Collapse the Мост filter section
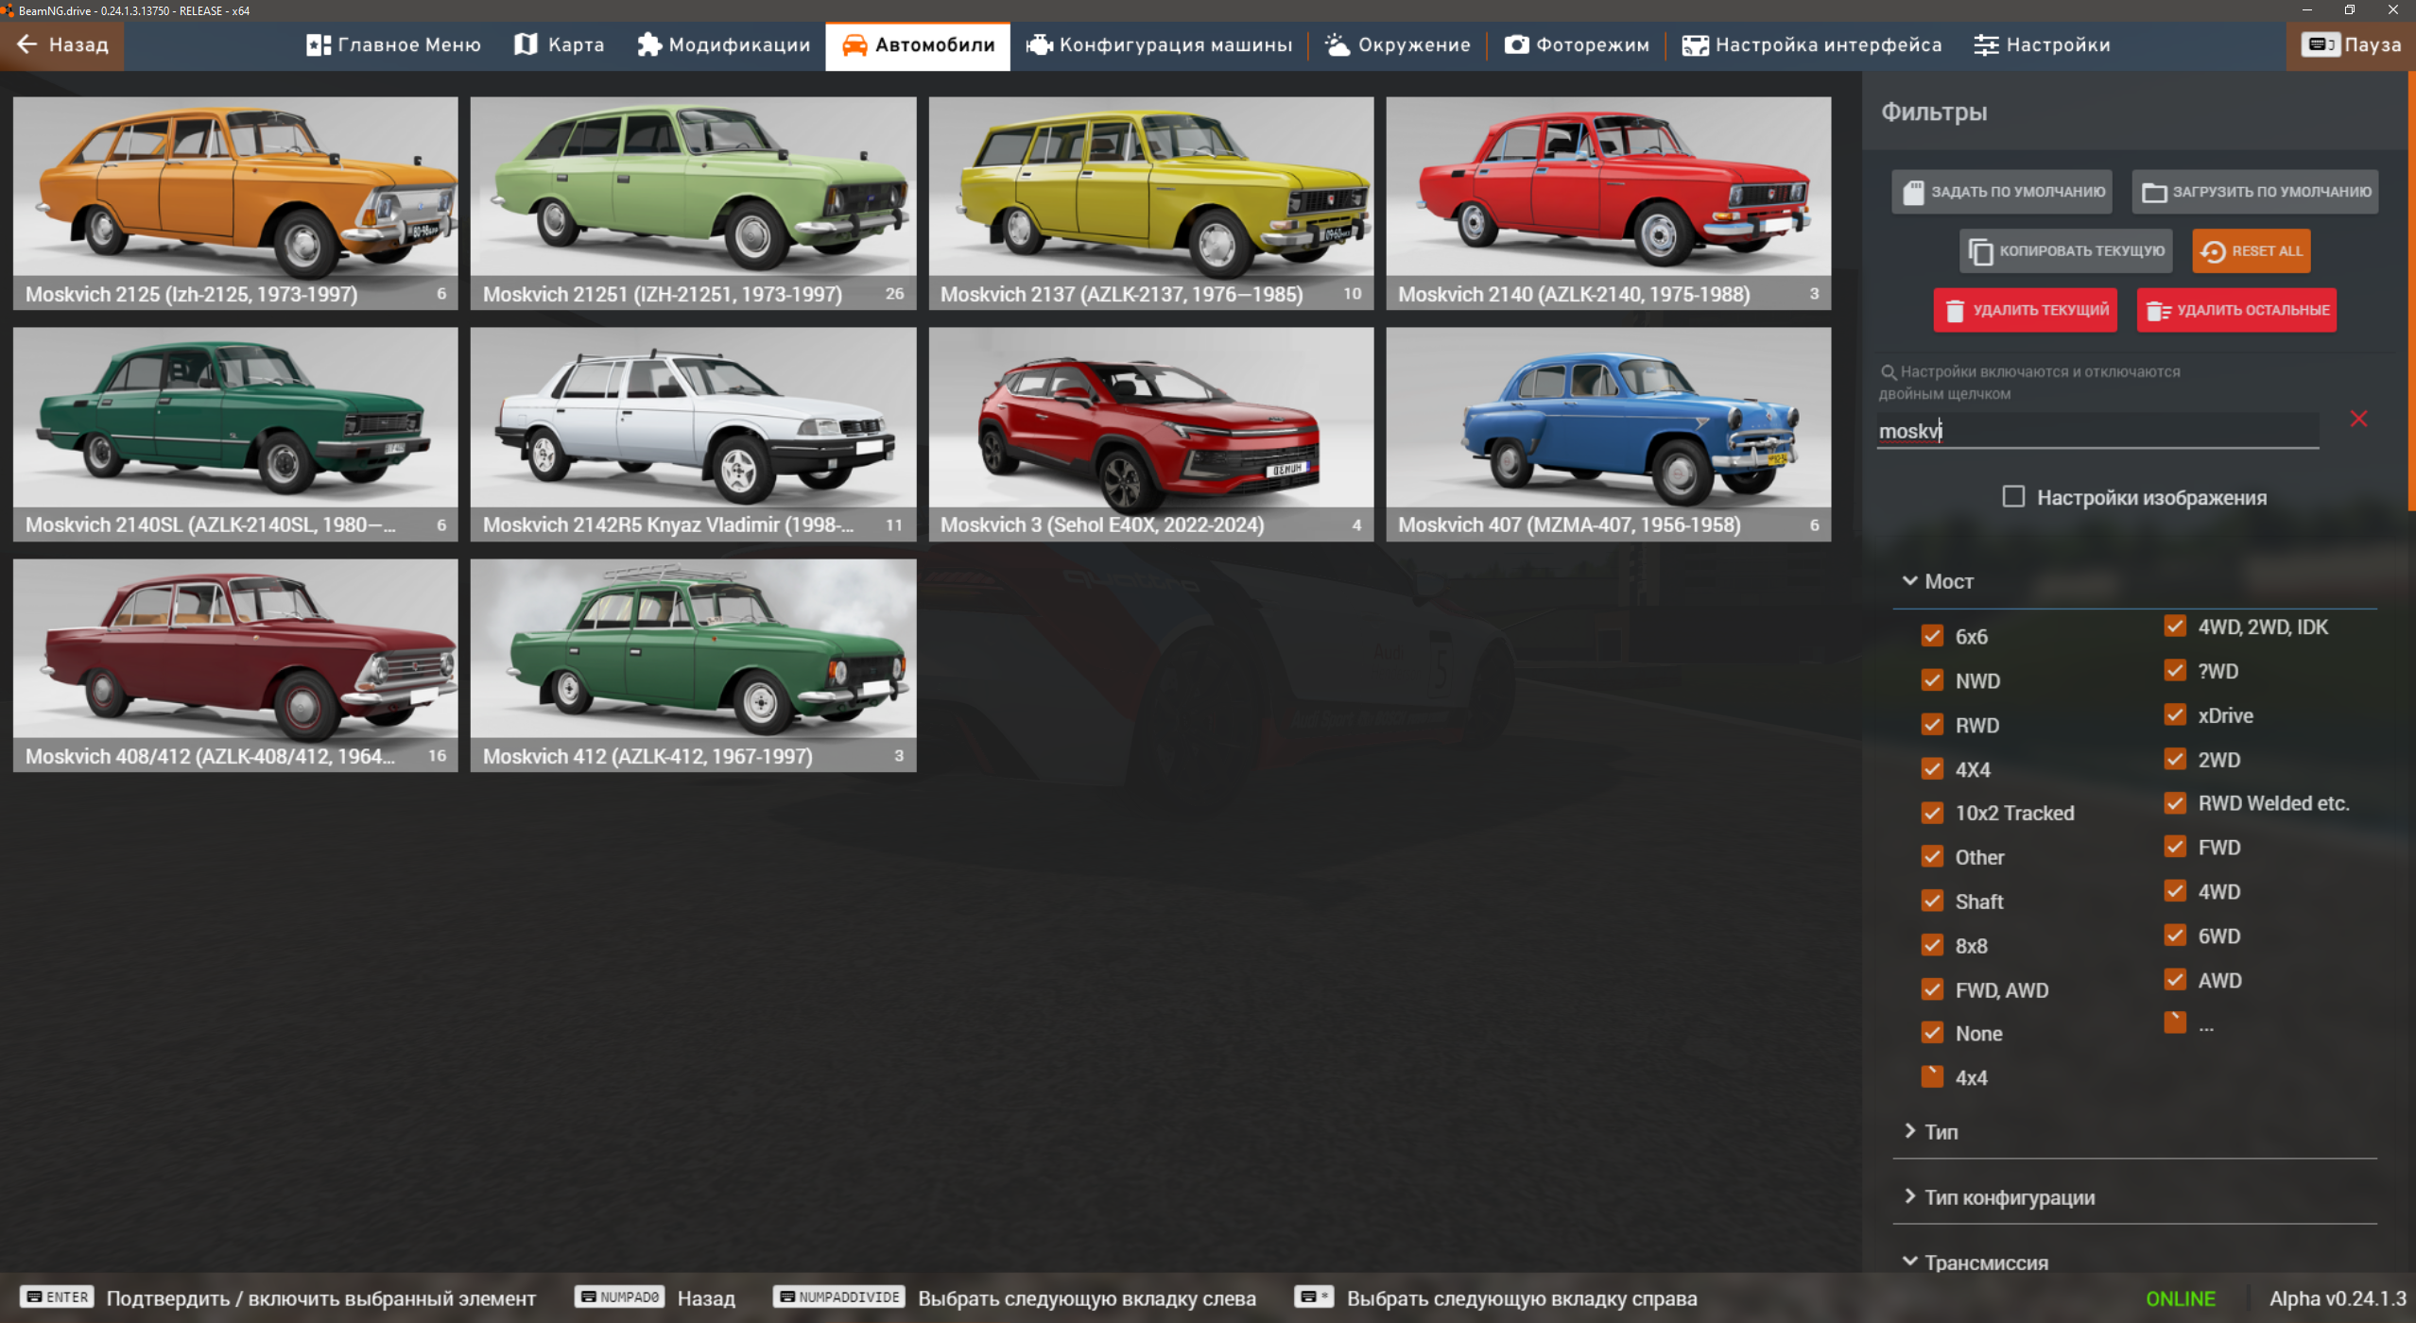 (x=2135, y=581)
